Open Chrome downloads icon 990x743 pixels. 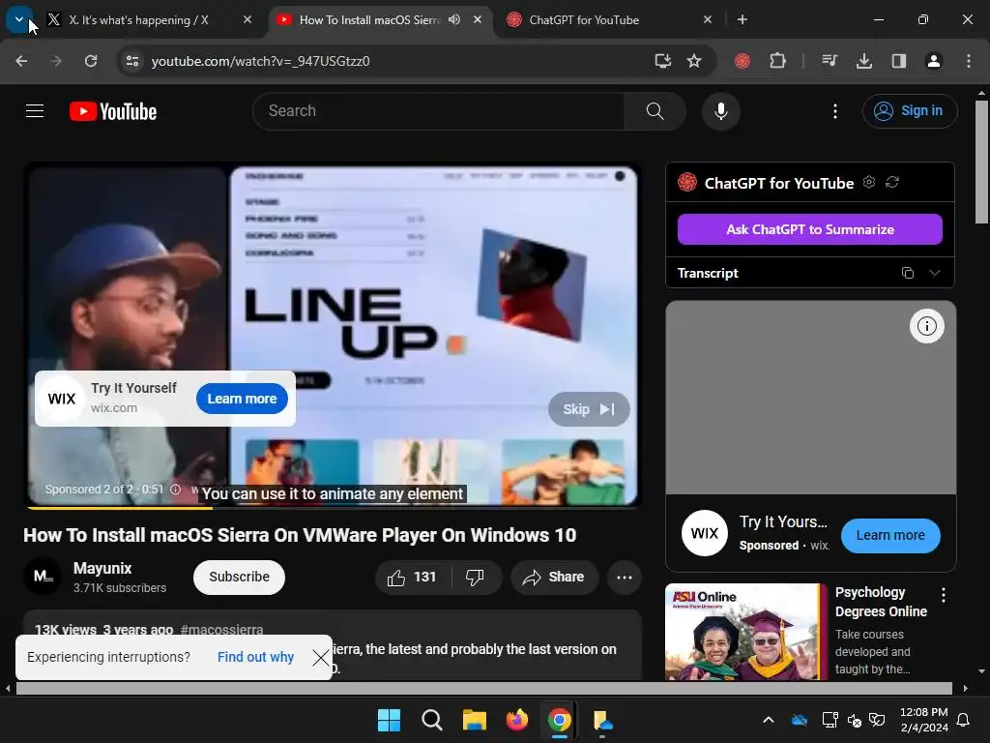(x=864, y=61)
